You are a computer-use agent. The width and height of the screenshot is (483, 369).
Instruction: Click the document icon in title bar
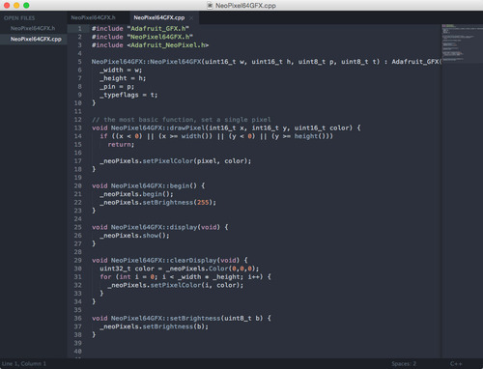[210, 5]
